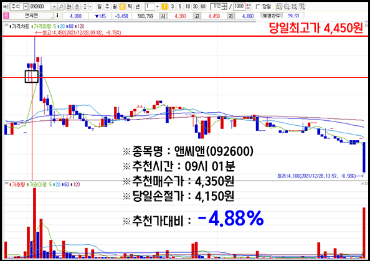Viewport: 370px width, 261px height.
Task: Click the last toolbar tools icon
Action: pyautogui.click(x=302, y=7)
